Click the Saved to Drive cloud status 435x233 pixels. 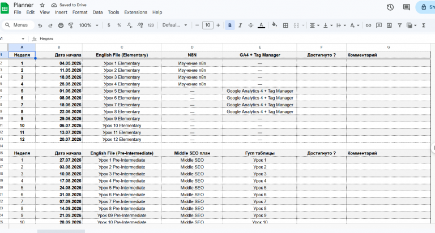[69, 5]
